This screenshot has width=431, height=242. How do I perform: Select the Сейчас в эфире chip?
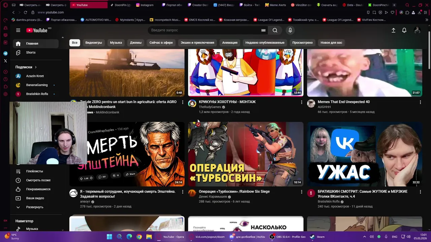click(161, 43)
